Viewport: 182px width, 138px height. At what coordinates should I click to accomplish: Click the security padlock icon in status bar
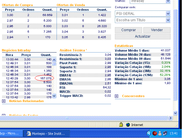pyautogui.click(x=121, y=125)
